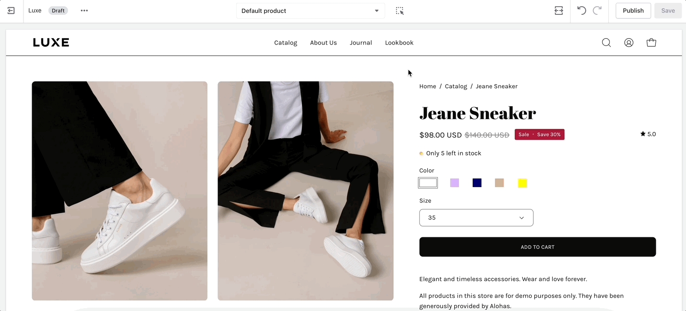Select the yellow color swatch
Viewport: 686px width, 311px height.
click(522, 183)
